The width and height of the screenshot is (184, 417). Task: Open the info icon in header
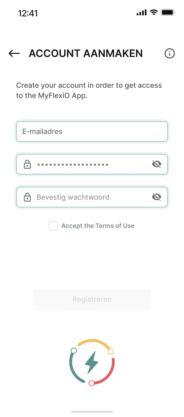coord(169,53)
